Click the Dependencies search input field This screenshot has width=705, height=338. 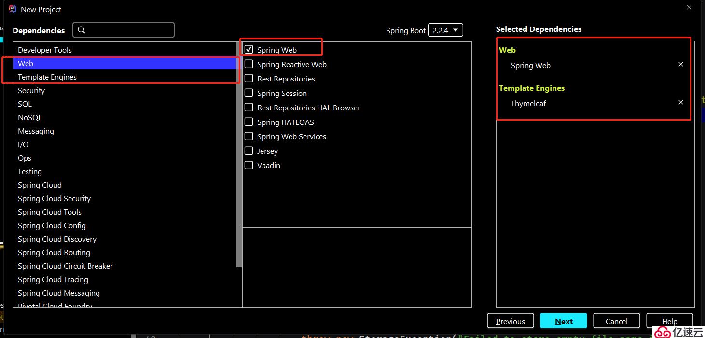[x=124, y=30]
